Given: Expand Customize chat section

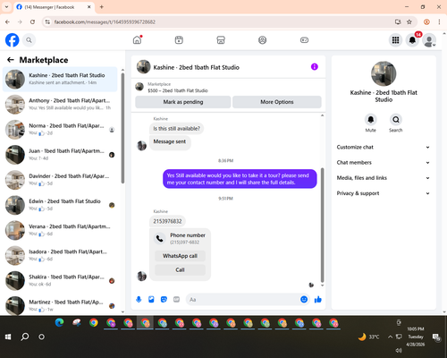Looking at the screenshot, I should pyautogui.click(x=384, y=147).
